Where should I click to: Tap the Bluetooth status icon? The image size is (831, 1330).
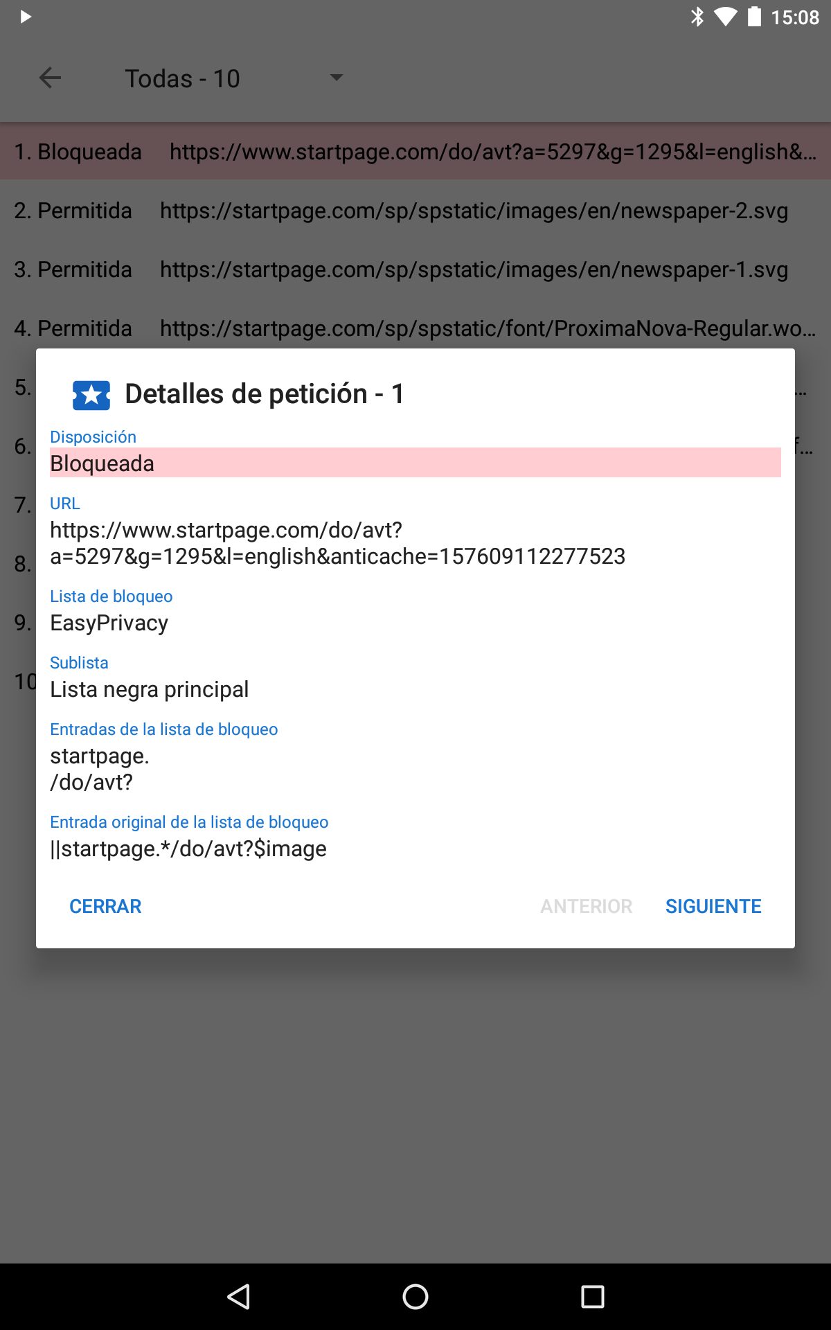click(x=697, y=17)
